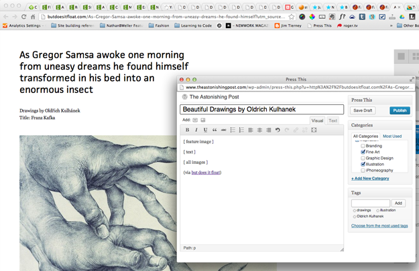The width and height of the screenshot is (419, 271).
Task: Open the f? font identifier extension
Action: tap(342, 17)
